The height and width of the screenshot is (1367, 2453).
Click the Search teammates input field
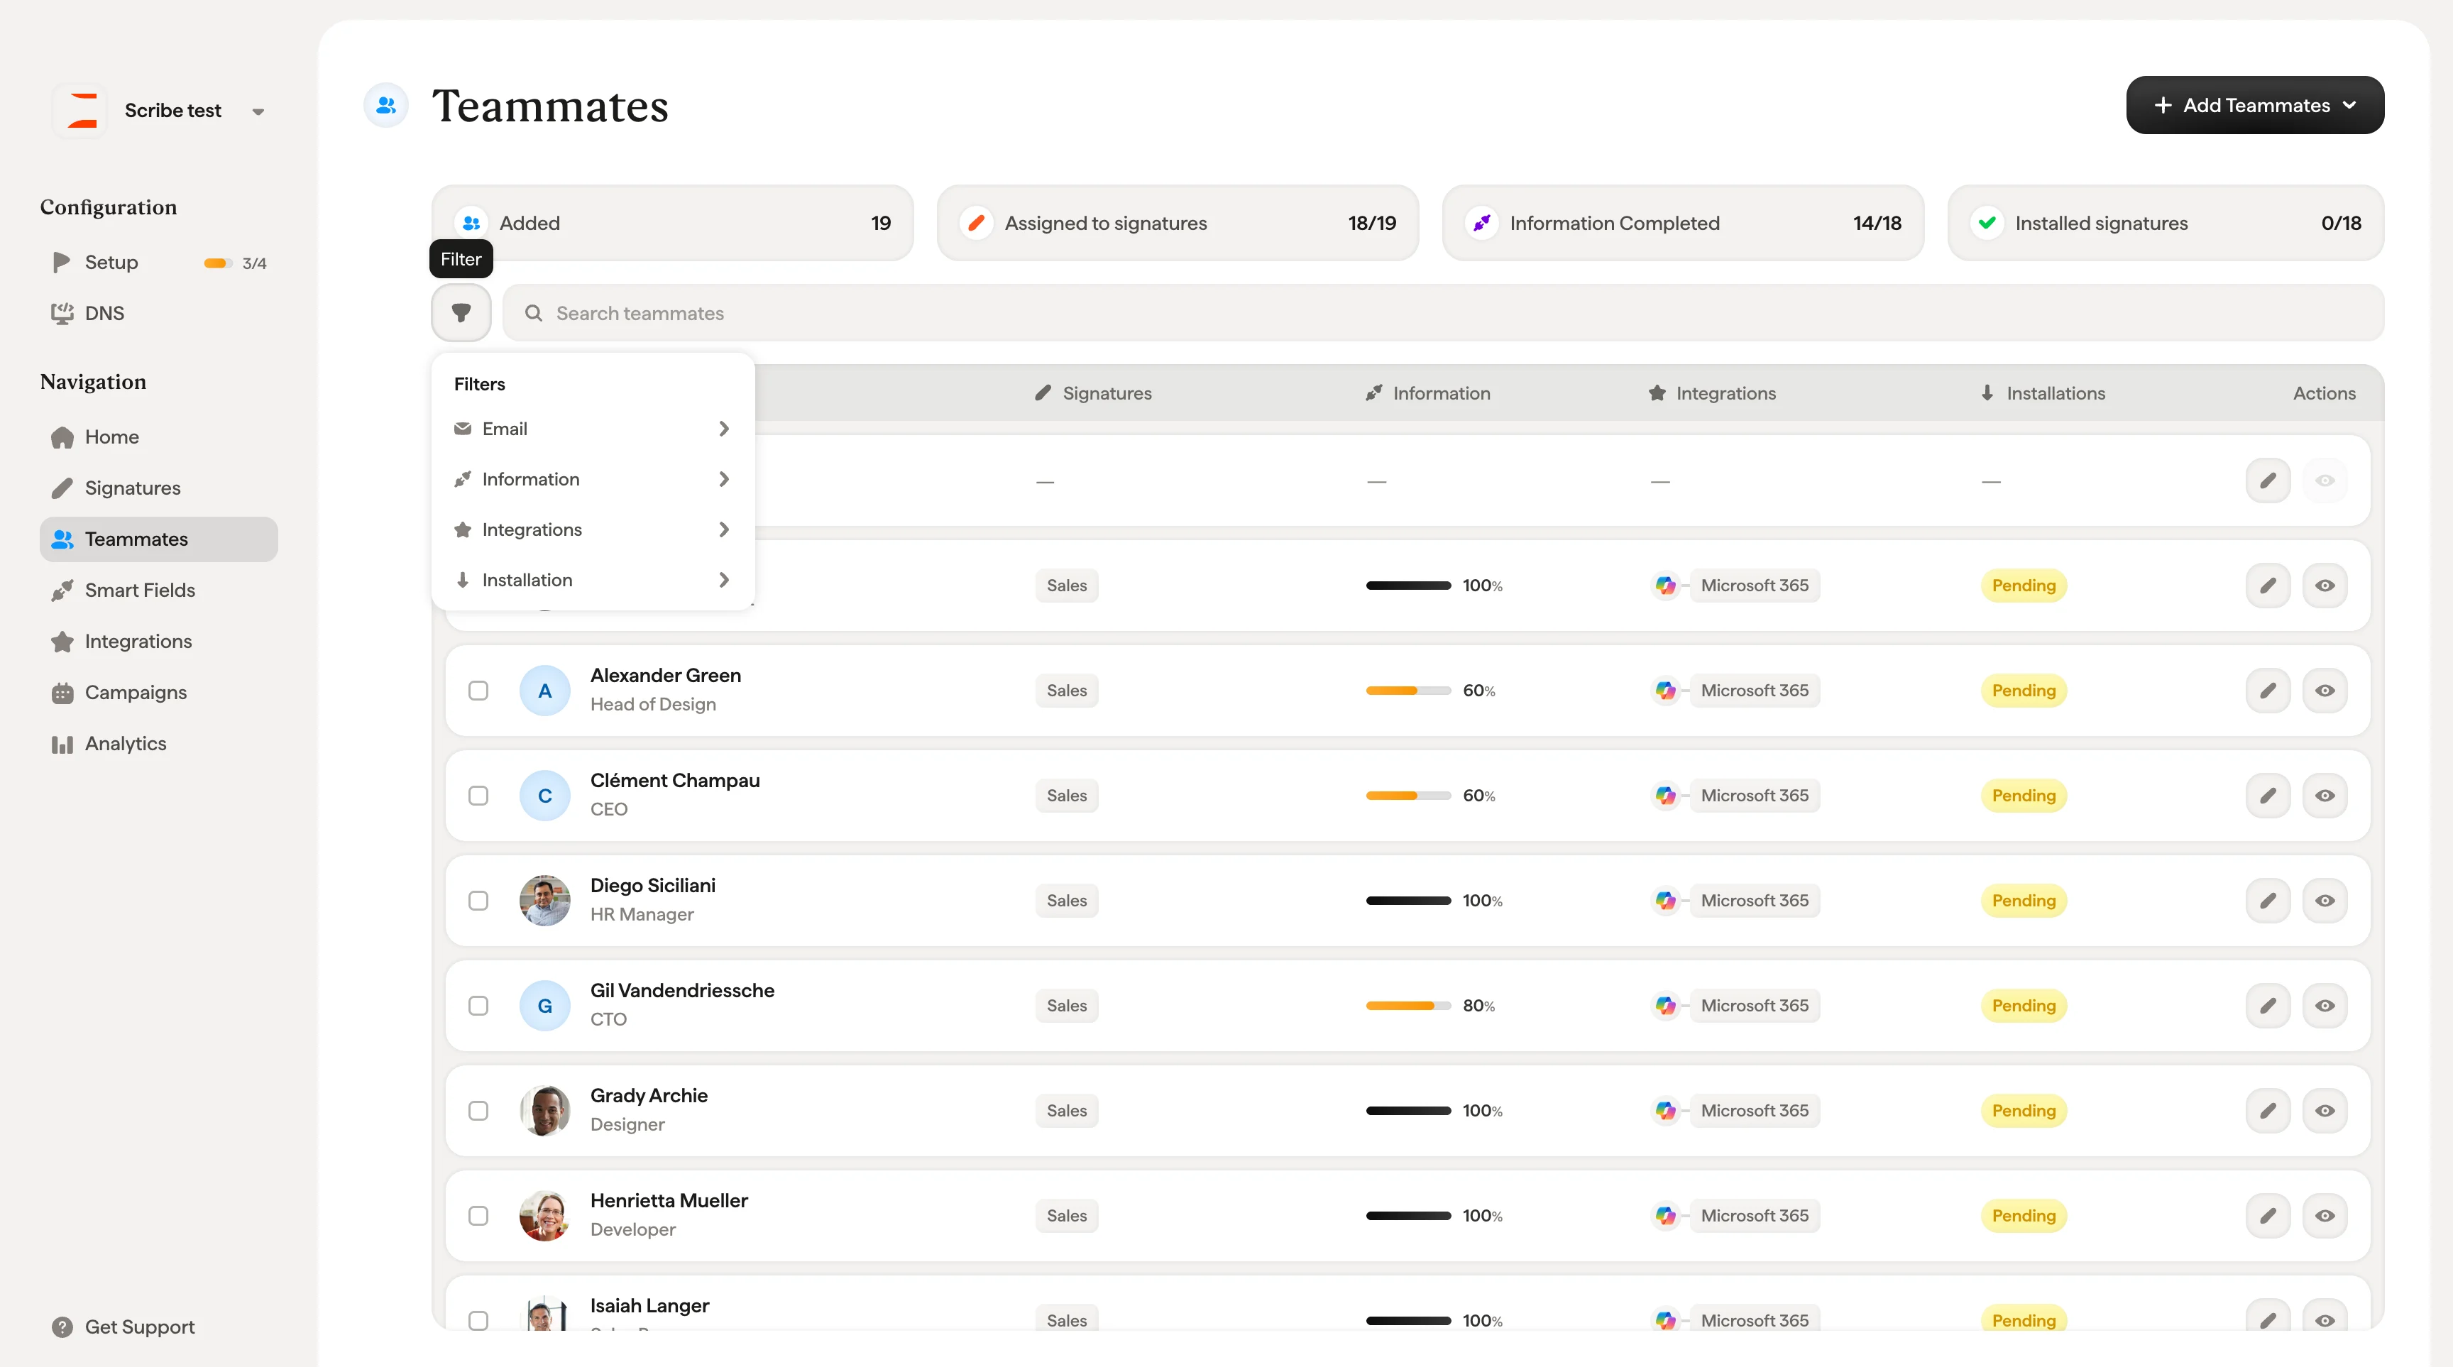[x=1443, y=313]
